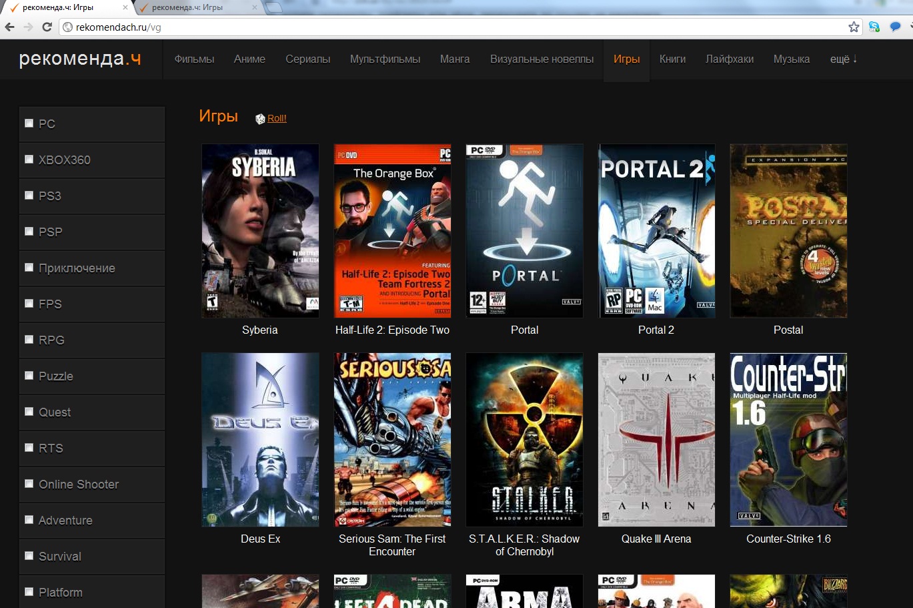Open the Orange Box cover image
The image size is (913, 608).
pos(392,231)
